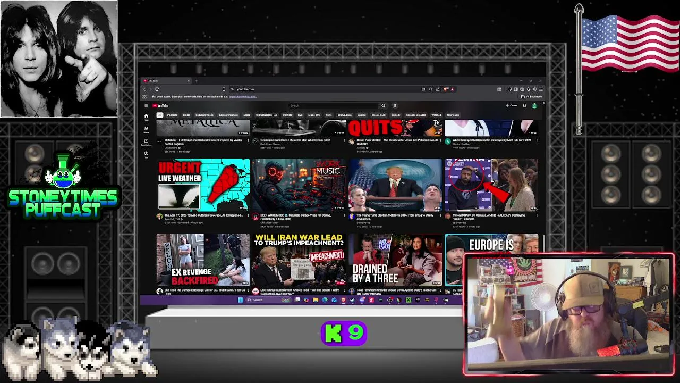The height and width of the screenshot is (383, 680).
Task: Select the All filter chip
Action: [x=159, y=115]
